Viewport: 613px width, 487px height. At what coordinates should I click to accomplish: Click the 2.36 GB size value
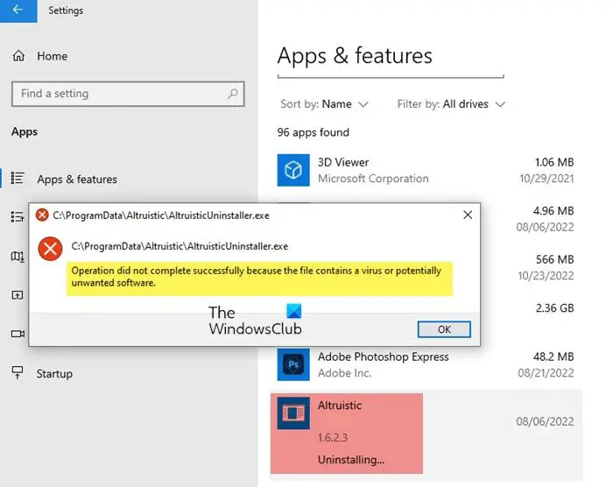pyautogui.click(x=554, y=307)
